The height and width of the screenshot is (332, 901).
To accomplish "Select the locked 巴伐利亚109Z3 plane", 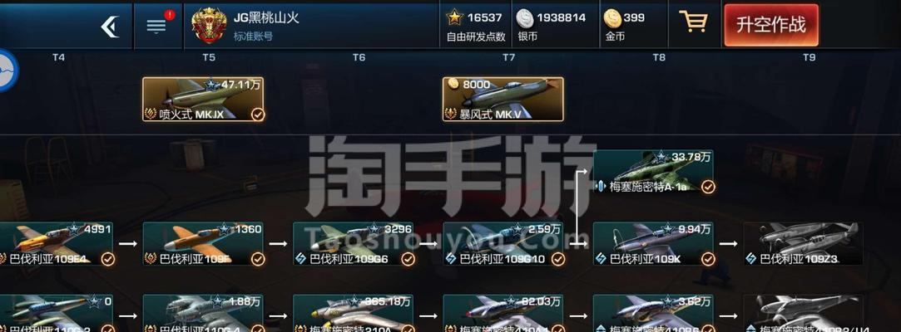I will (x=804, y=244).
